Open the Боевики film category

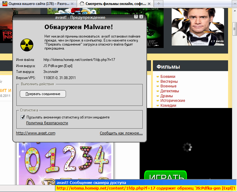(168, 77)
